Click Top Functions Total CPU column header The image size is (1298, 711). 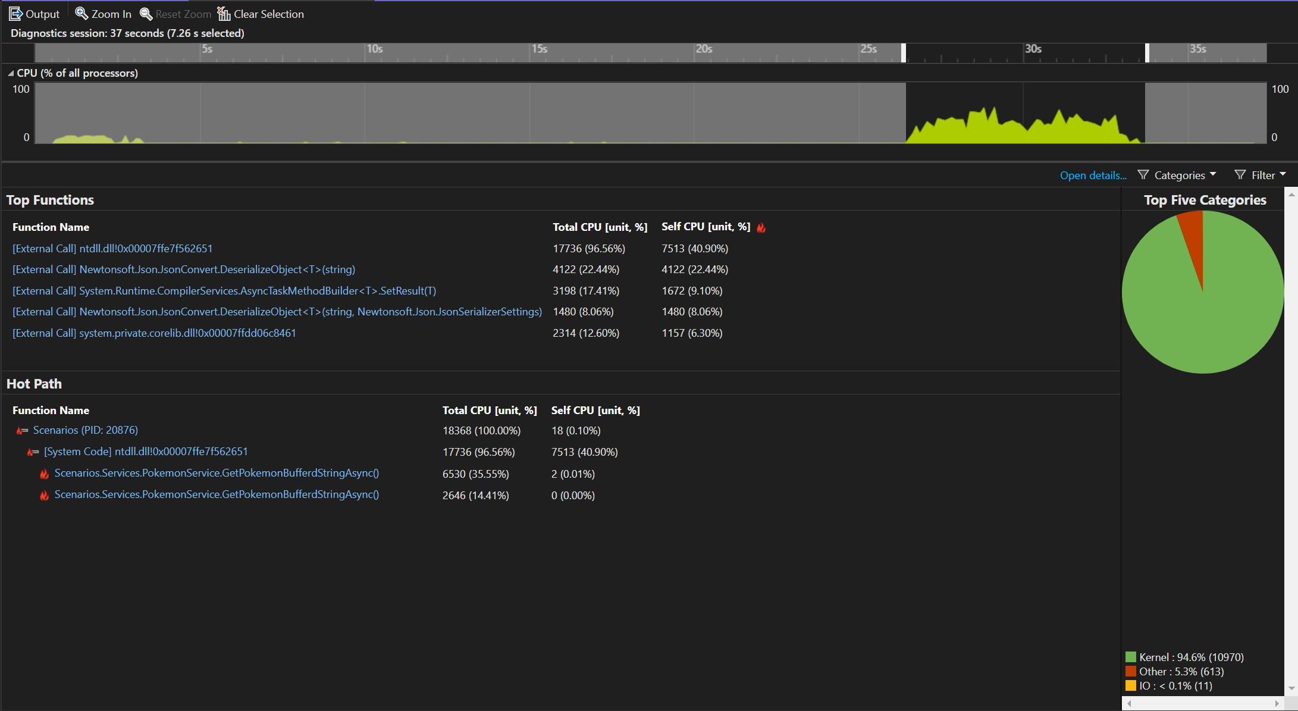click(600, 227)
